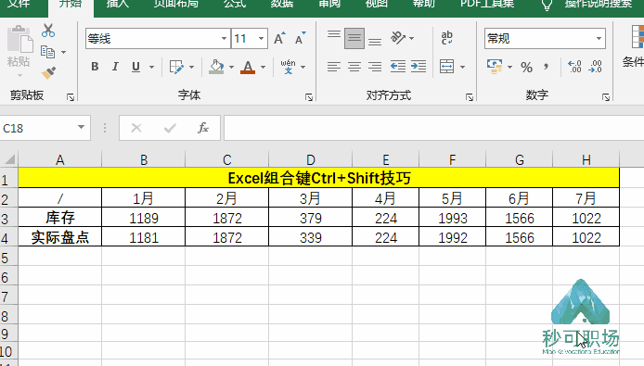This screenshot has height=366, width=644.
Task: Click the Insert Function fx icon
Action: coord(203,128)
